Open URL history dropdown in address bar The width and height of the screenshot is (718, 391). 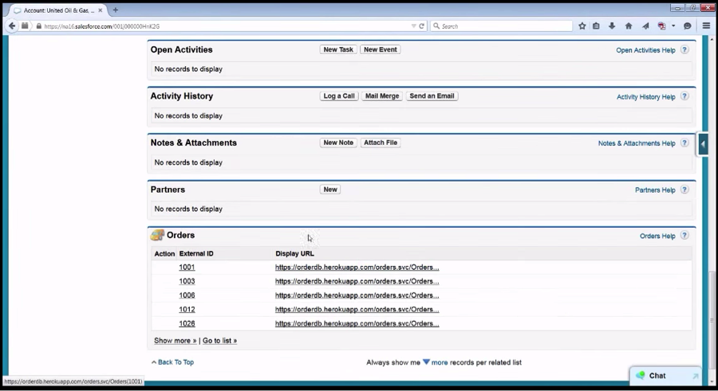click(413, 26)
